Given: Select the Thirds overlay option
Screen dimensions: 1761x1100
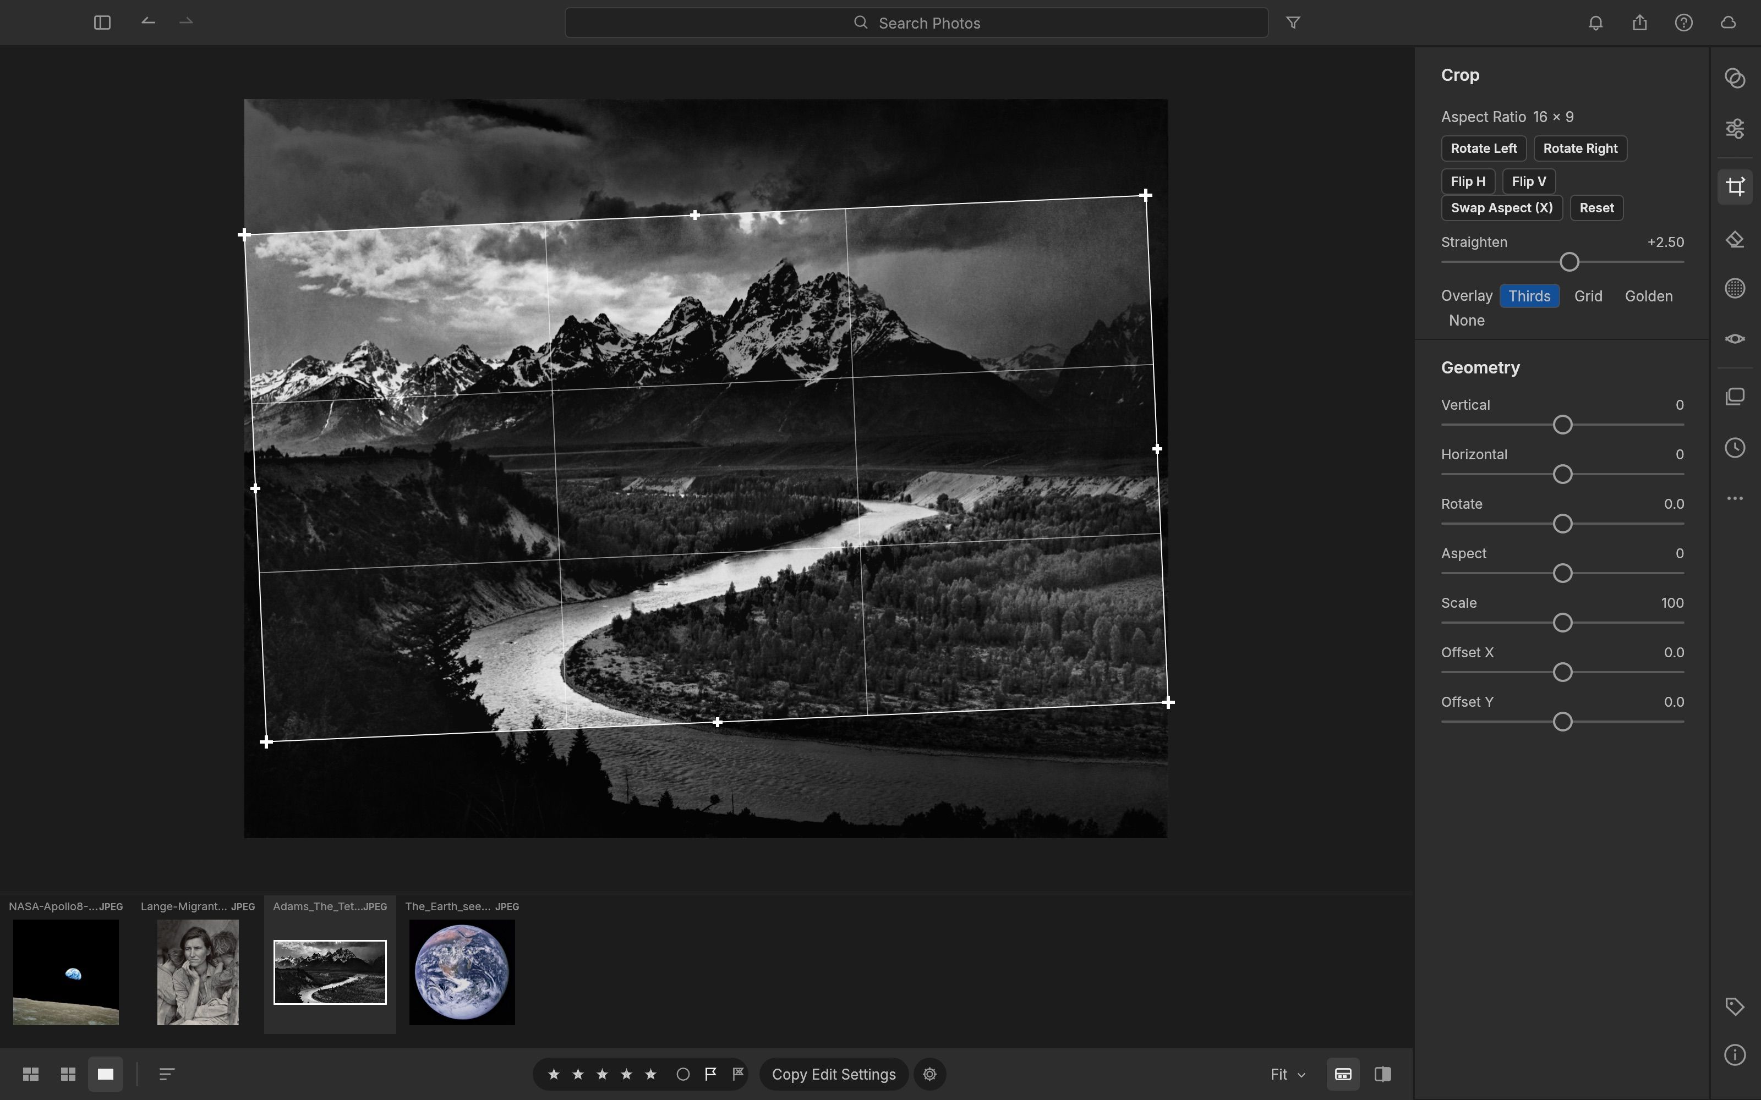Looking at the screenshot, I should pyautogui.click(x=1529, y=296).
